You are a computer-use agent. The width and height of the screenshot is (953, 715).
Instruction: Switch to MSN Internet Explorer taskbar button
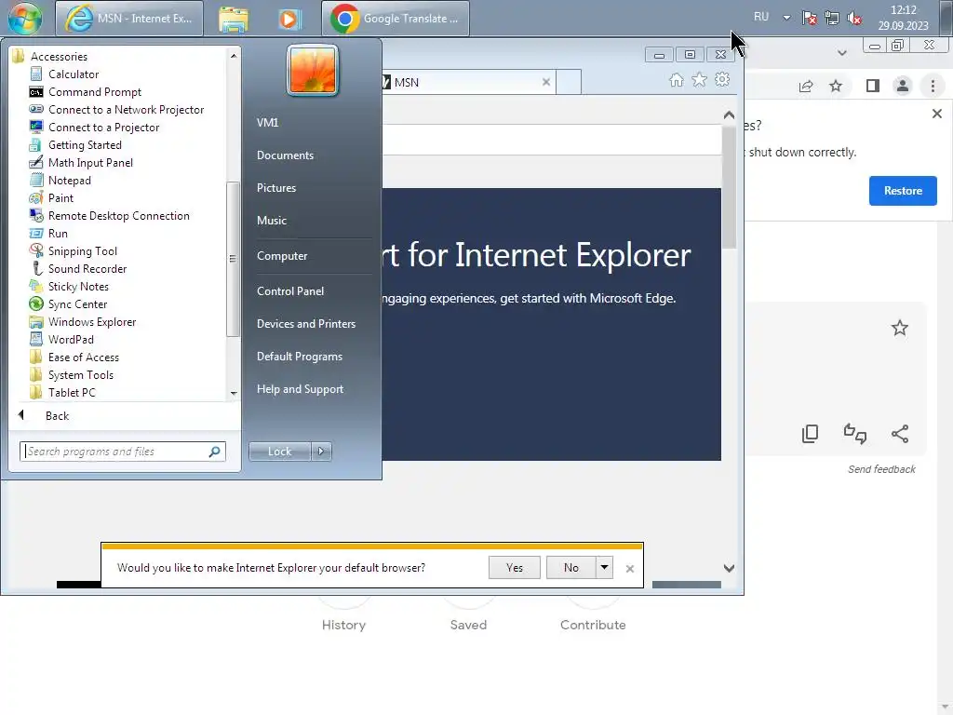click(x=129, y=19)
